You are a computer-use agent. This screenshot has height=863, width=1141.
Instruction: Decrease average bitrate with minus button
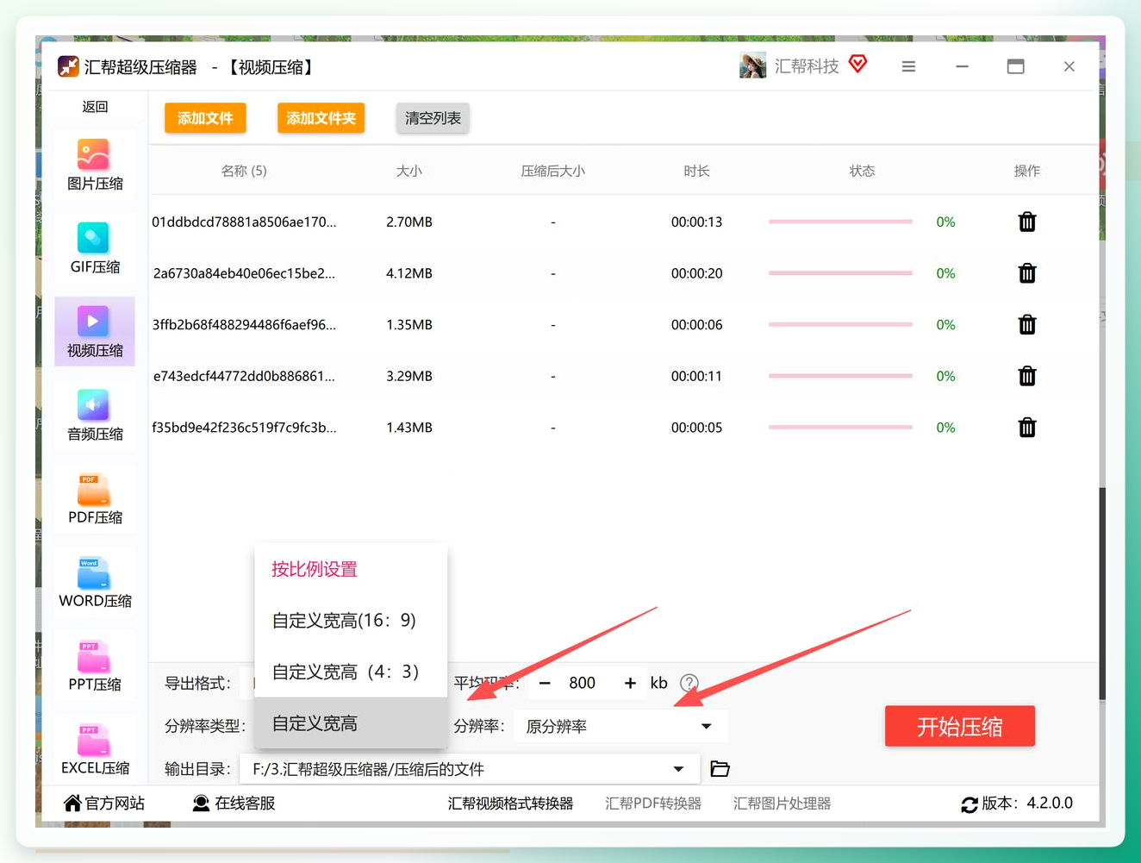click(545, 683)
